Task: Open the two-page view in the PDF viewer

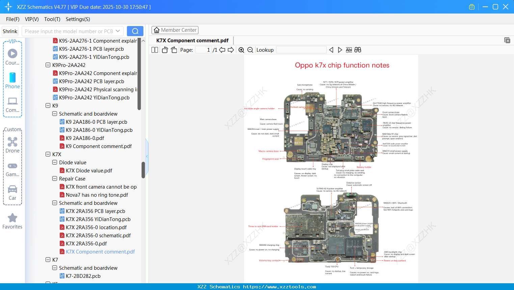Action: click(x=154, y=50)
